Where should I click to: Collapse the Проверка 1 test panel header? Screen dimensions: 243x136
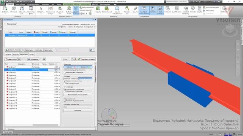[5, 24]
